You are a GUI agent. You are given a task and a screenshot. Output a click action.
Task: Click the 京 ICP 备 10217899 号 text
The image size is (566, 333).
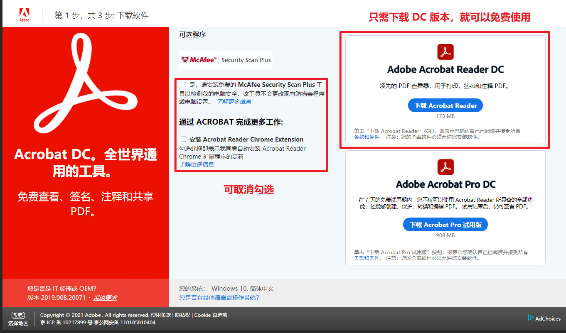coord(66,323)
